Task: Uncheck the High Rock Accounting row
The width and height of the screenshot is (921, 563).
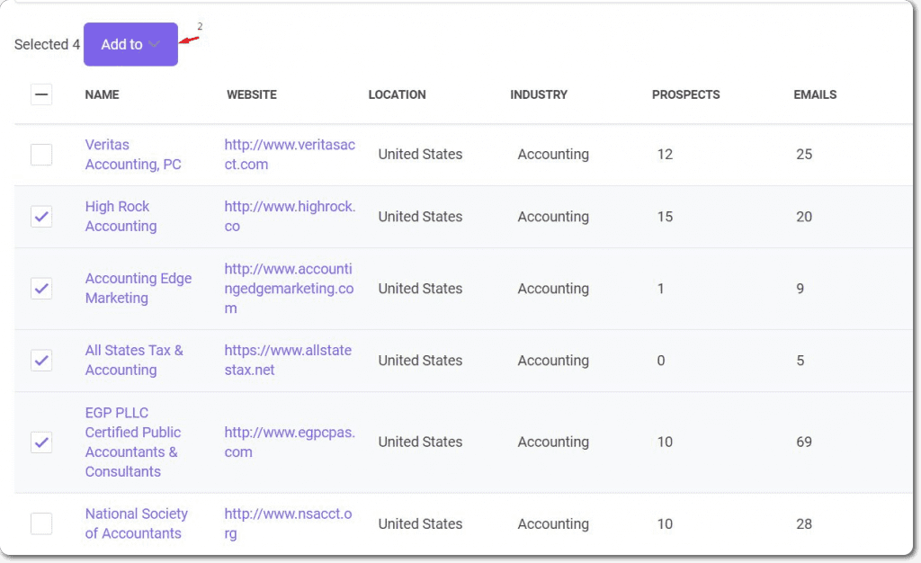Action: coord(41,216)
